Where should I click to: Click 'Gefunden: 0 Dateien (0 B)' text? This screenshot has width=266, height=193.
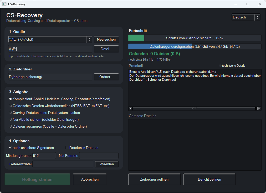click(154, 54)
